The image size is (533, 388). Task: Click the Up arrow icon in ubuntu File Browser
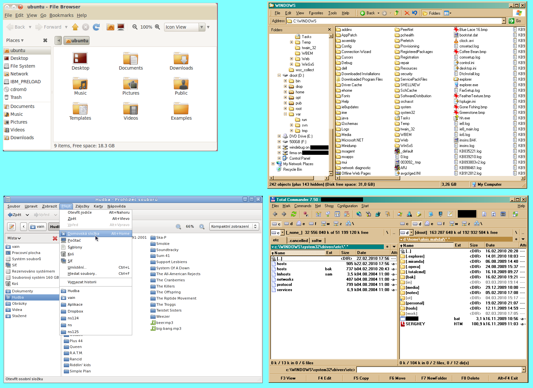click(x=75, y=27)
